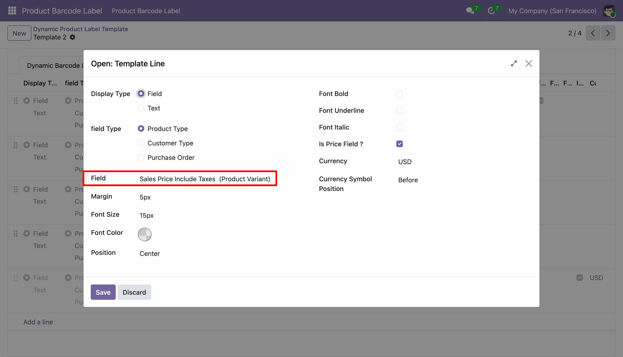Click the 2 / 4 pager counter

click(575, 33)
